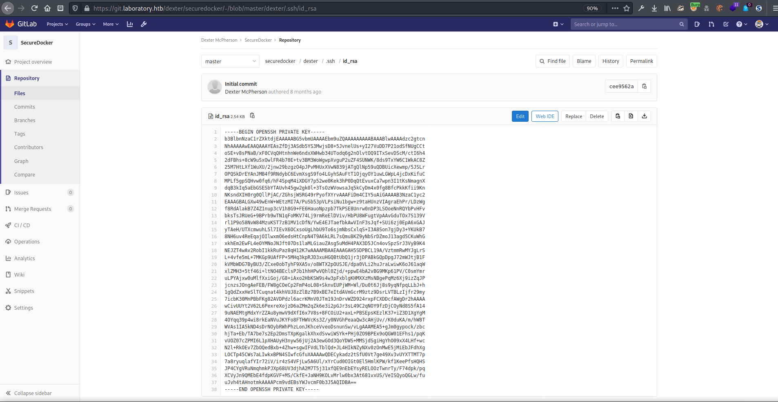Copy file path next to id_rsa name
778x402 pixels.
252,116
